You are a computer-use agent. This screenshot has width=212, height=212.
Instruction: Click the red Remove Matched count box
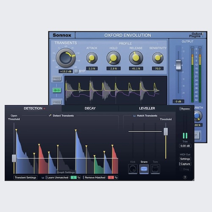(x=111, y=178)
